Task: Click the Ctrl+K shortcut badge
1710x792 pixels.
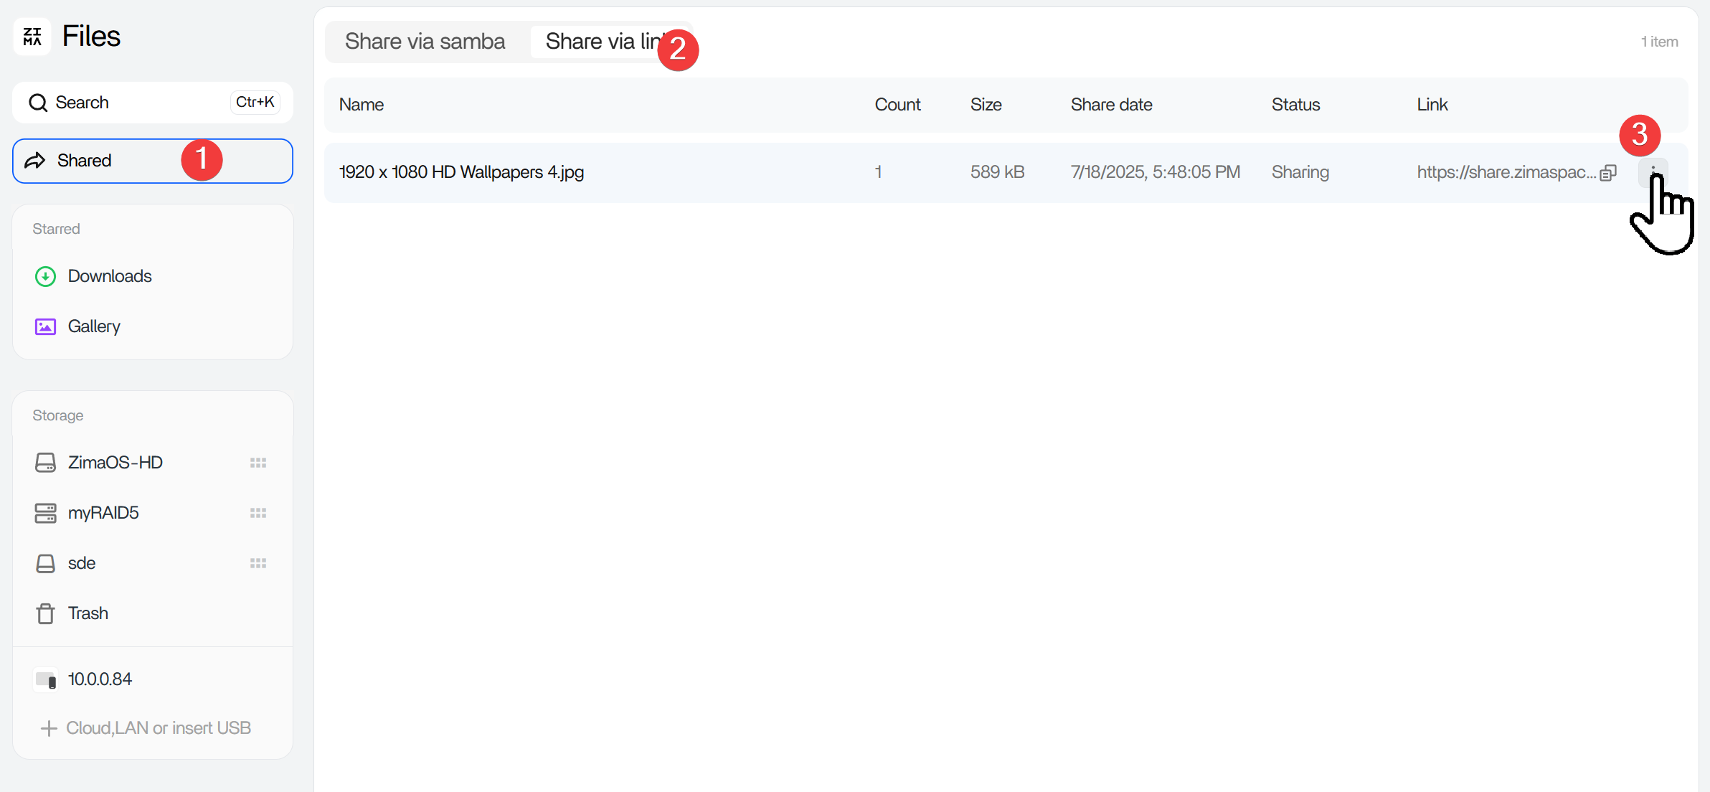Action: (x=255, y=102)
